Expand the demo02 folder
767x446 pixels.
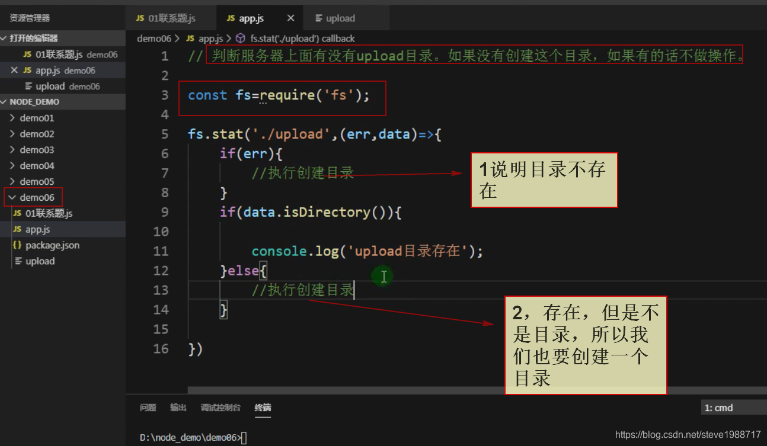[63, 134]
